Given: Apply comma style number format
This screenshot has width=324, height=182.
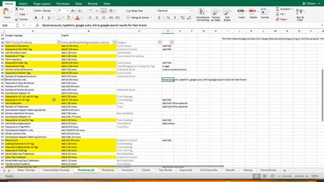Looking at the screenshot, I should [x=175, y=18].
